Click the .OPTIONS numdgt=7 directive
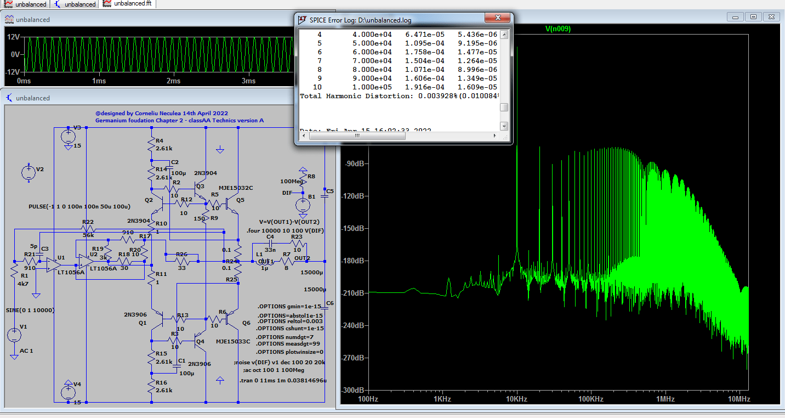Image resolution: width=785 pixels, height=418 pixels. 285,336
